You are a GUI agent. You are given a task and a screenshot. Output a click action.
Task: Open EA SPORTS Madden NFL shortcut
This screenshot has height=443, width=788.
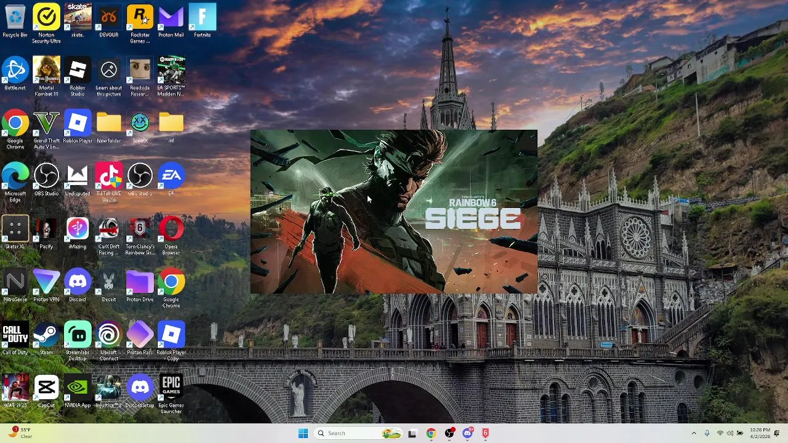coord(171,77)
